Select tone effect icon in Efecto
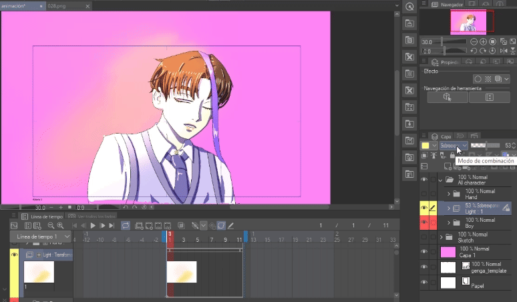The height and width of the screenshot is (302, 517). pos(488,79)
